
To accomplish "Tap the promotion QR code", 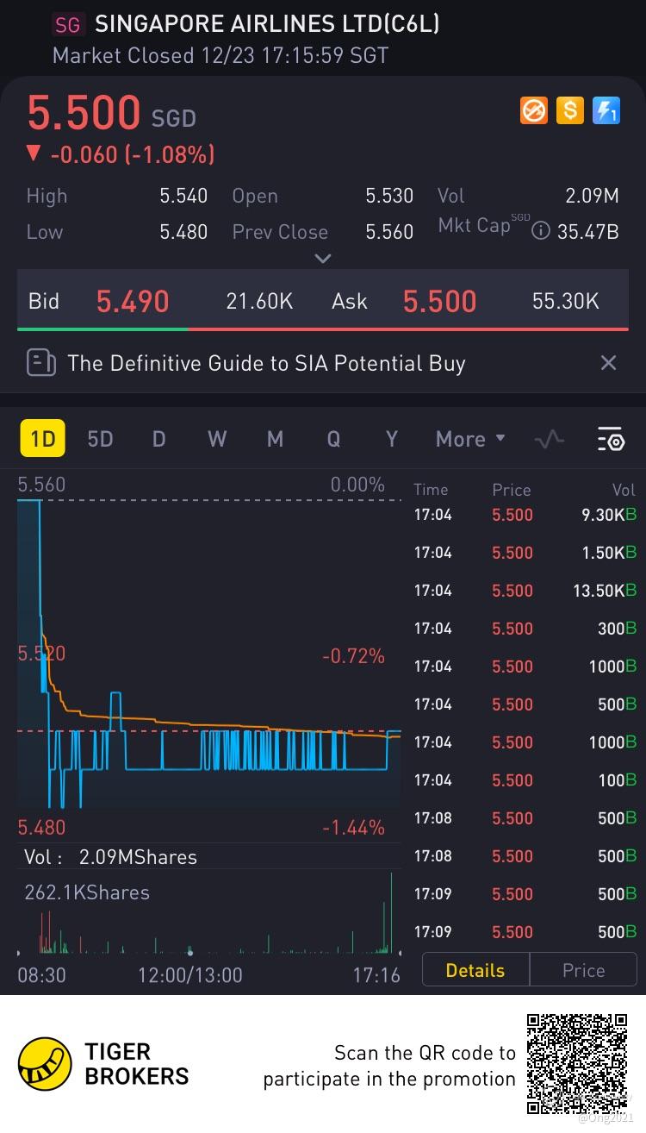I will (577, 1063).
